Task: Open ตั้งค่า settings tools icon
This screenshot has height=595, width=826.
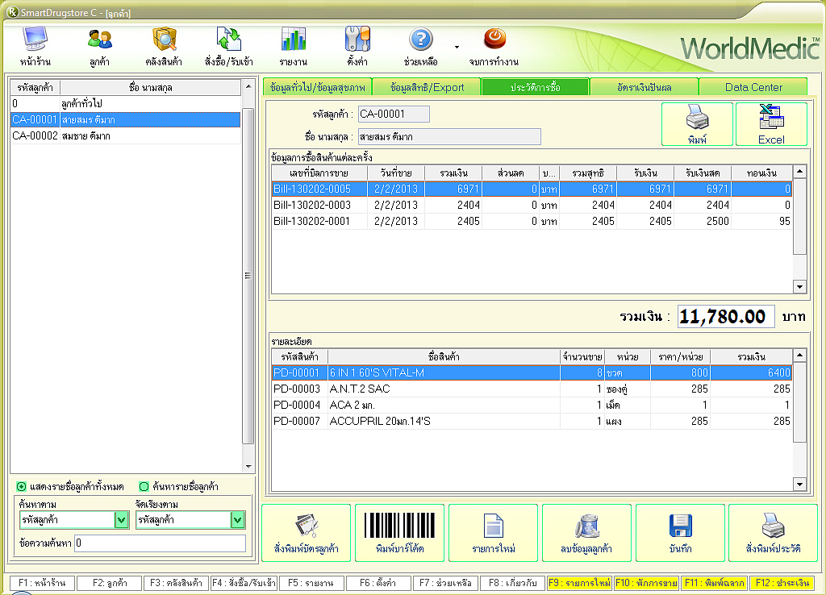Action: pyautogui.click(x=357, y=45)
